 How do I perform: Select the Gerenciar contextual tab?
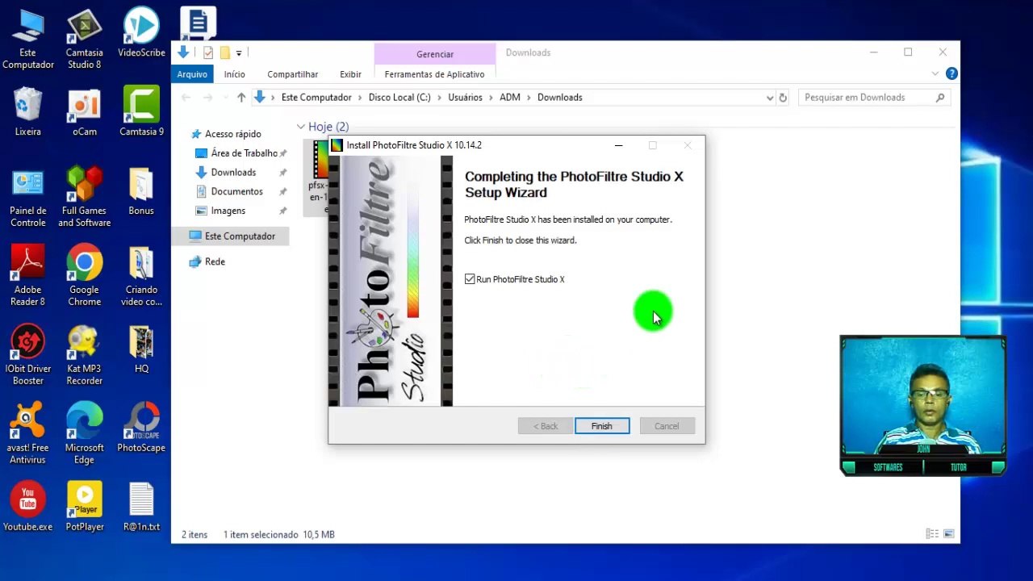tap(435, 54)
